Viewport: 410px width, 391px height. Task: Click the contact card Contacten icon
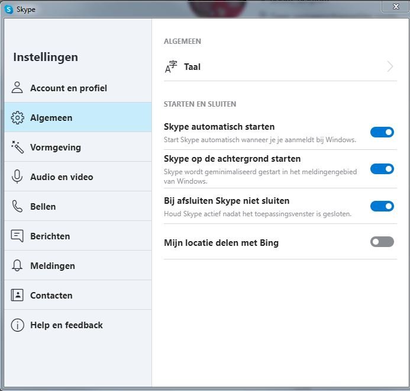[17, 295]
